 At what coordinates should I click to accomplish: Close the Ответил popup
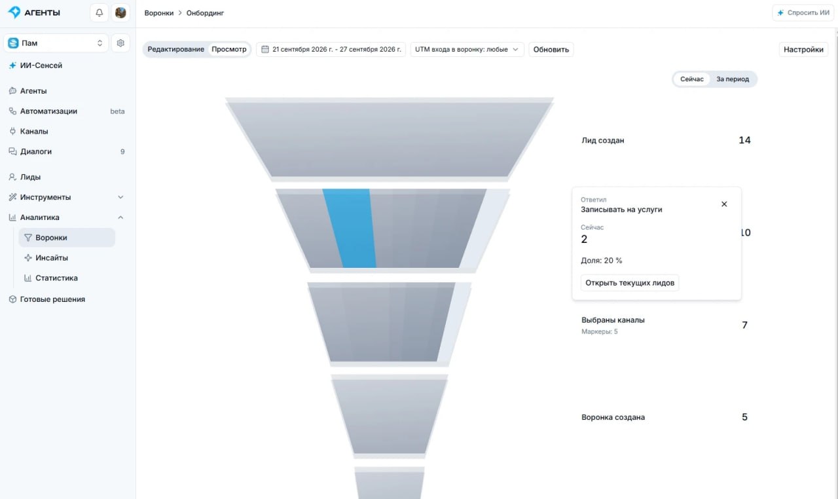[x=724, y=204]
